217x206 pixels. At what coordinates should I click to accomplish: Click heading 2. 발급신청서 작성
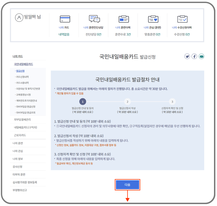(x=79, y=136)
